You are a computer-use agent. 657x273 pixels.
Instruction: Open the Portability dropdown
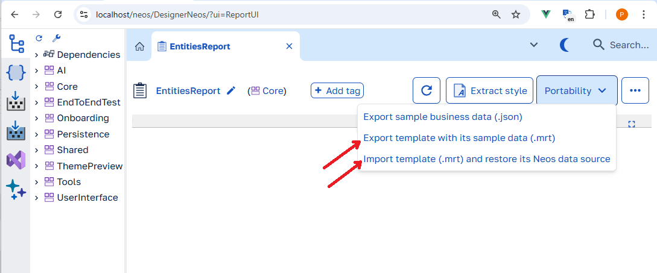[577, 90]
